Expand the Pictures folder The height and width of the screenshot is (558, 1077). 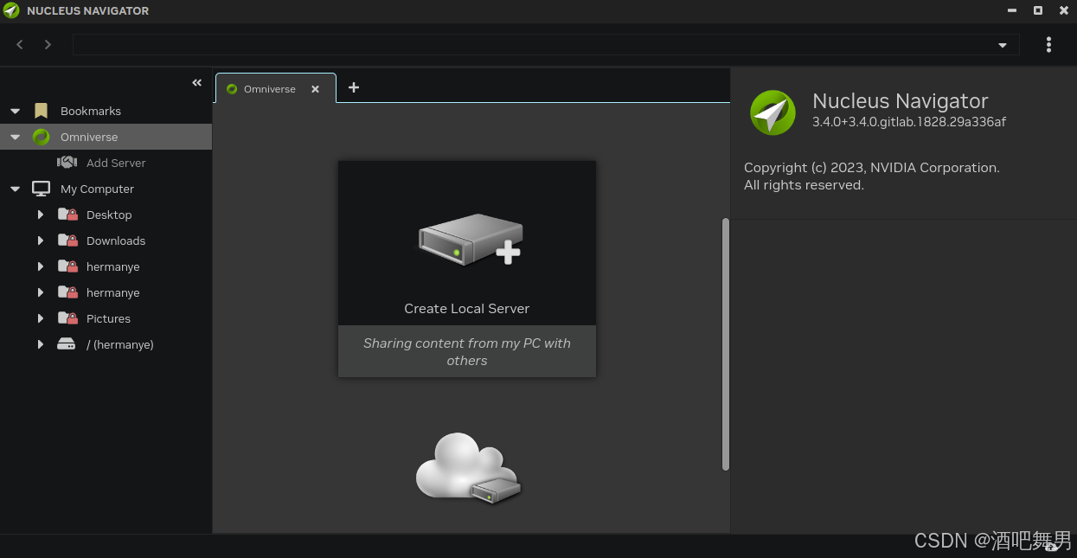(x=41, y=318)
